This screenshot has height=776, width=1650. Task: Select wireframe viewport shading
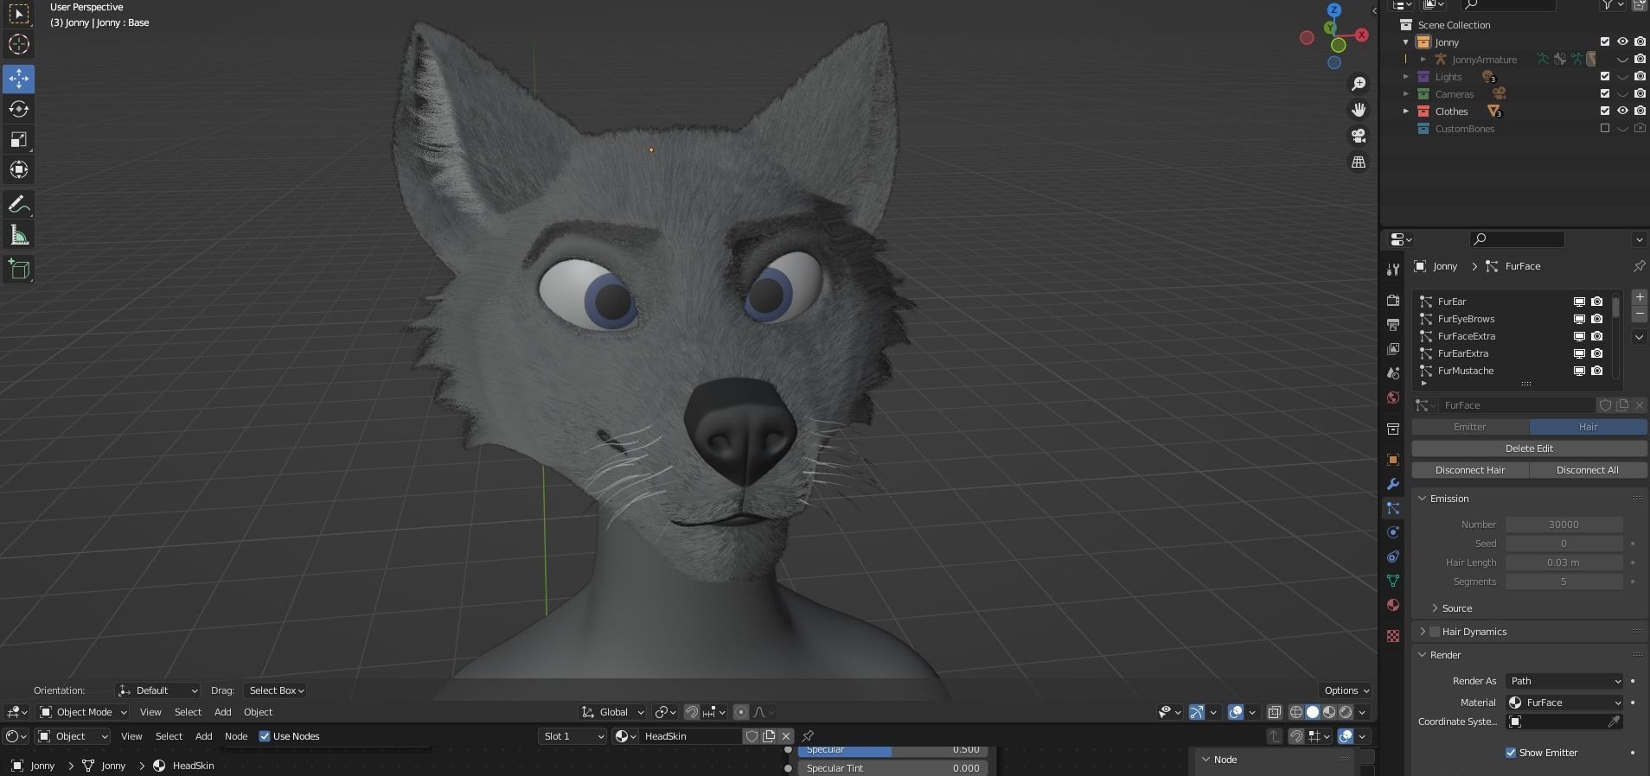pos(1295,712)
